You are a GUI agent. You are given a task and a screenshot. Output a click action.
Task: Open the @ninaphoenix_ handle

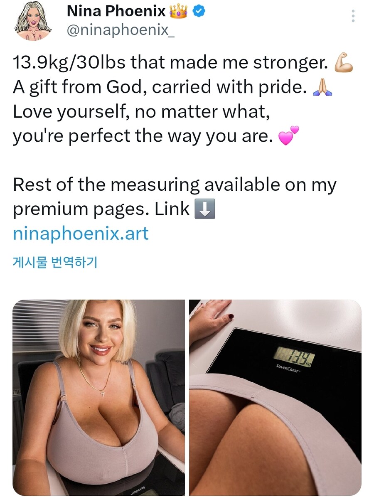pos(121,30)
